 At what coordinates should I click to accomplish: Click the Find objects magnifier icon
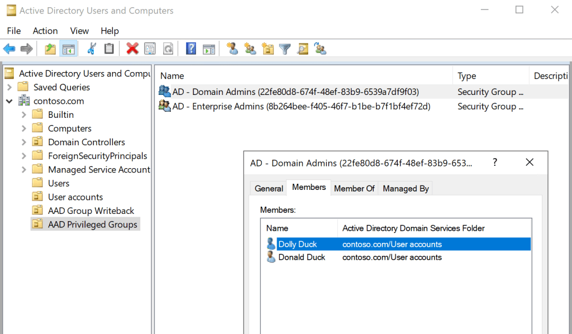pos(302,49)
